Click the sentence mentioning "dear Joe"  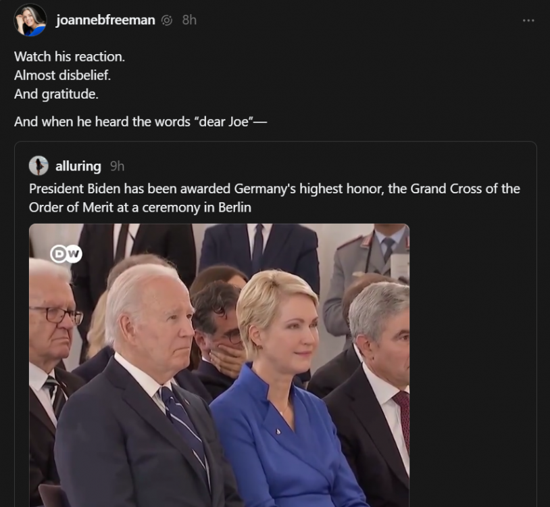click(x=142, y=122)
